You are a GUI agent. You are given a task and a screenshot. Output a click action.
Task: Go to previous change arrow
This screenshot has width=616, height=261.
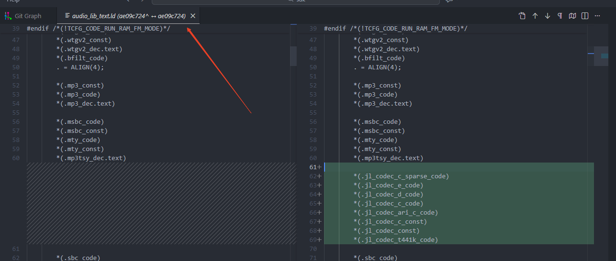[535, 16]
